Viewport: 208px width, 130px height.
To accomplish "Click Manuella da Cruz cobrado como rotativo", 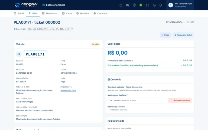I will tap(35, 110).
